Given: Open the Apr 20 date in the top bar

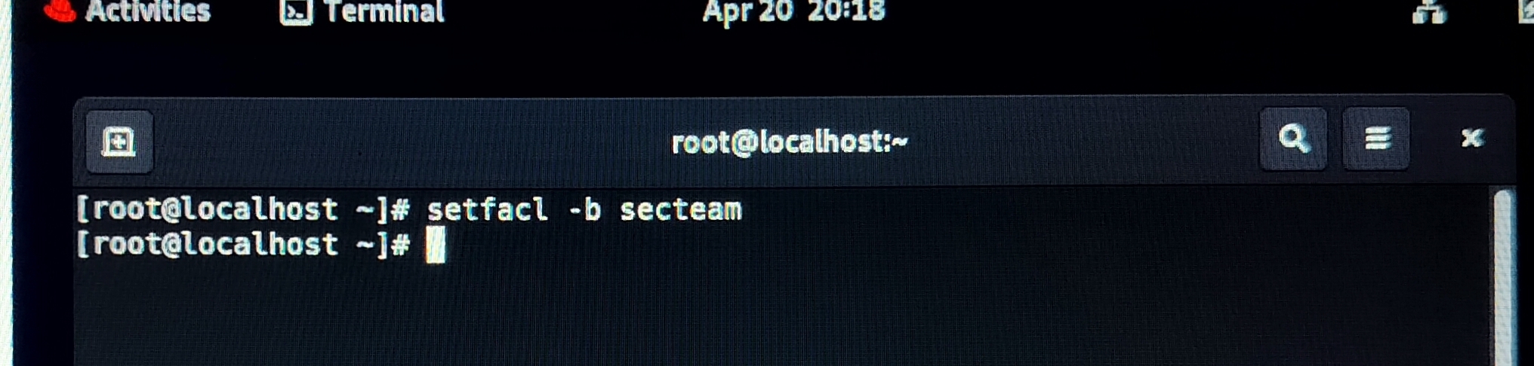Looking at the screenshot, I should pos(747,12).
